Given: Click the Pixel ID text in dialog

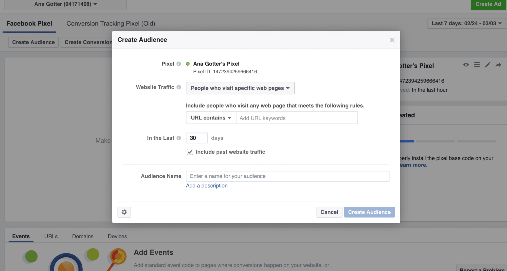Looking at the screenshot, I should 225,72.
